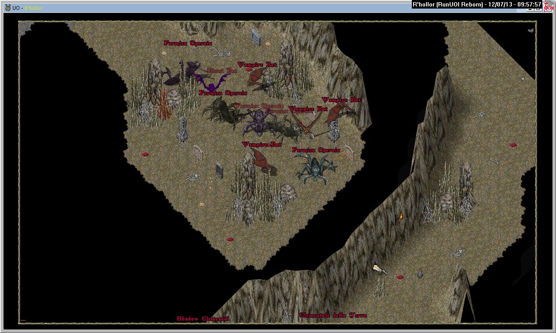This screenshot has width=556, height=333.
Task: Click the 'Elementale della Terra' label
Action: 333,315
